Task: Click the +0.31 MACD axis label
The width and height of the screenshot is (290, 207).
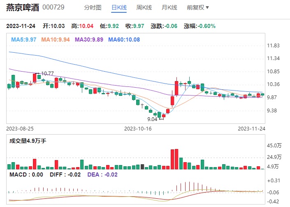Action: coord(274,181)
